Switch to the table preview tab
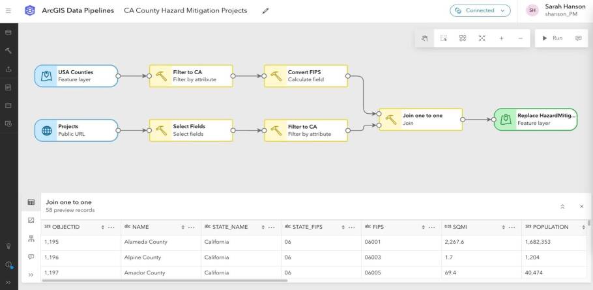The image size is (593, 290). [x=31, y=202]
